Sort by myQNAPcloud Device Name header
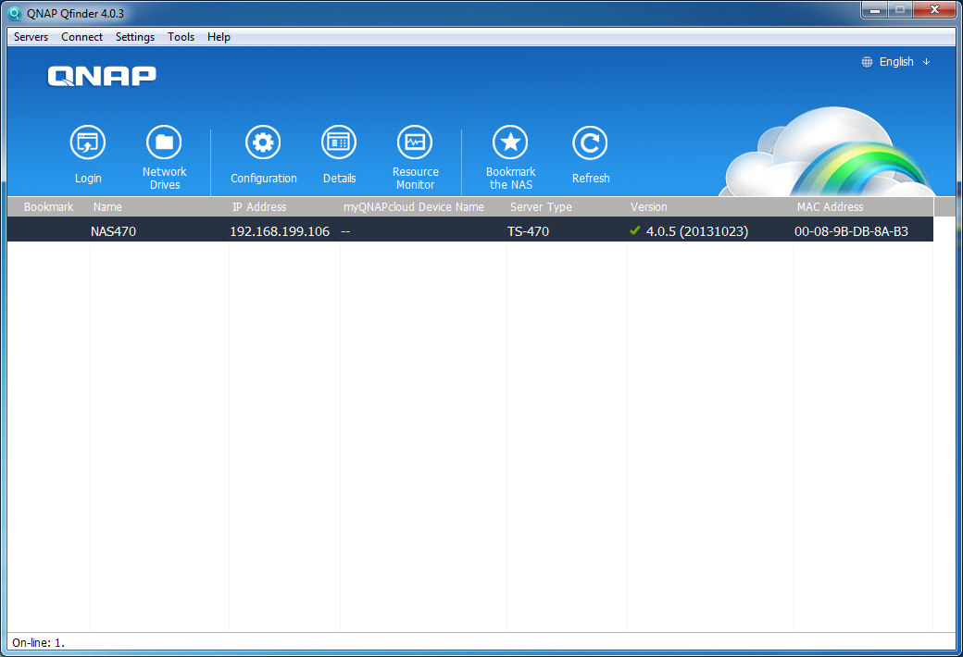Image resolution: width=963 pixels, height=657 pixels. [x=413, y=207]
